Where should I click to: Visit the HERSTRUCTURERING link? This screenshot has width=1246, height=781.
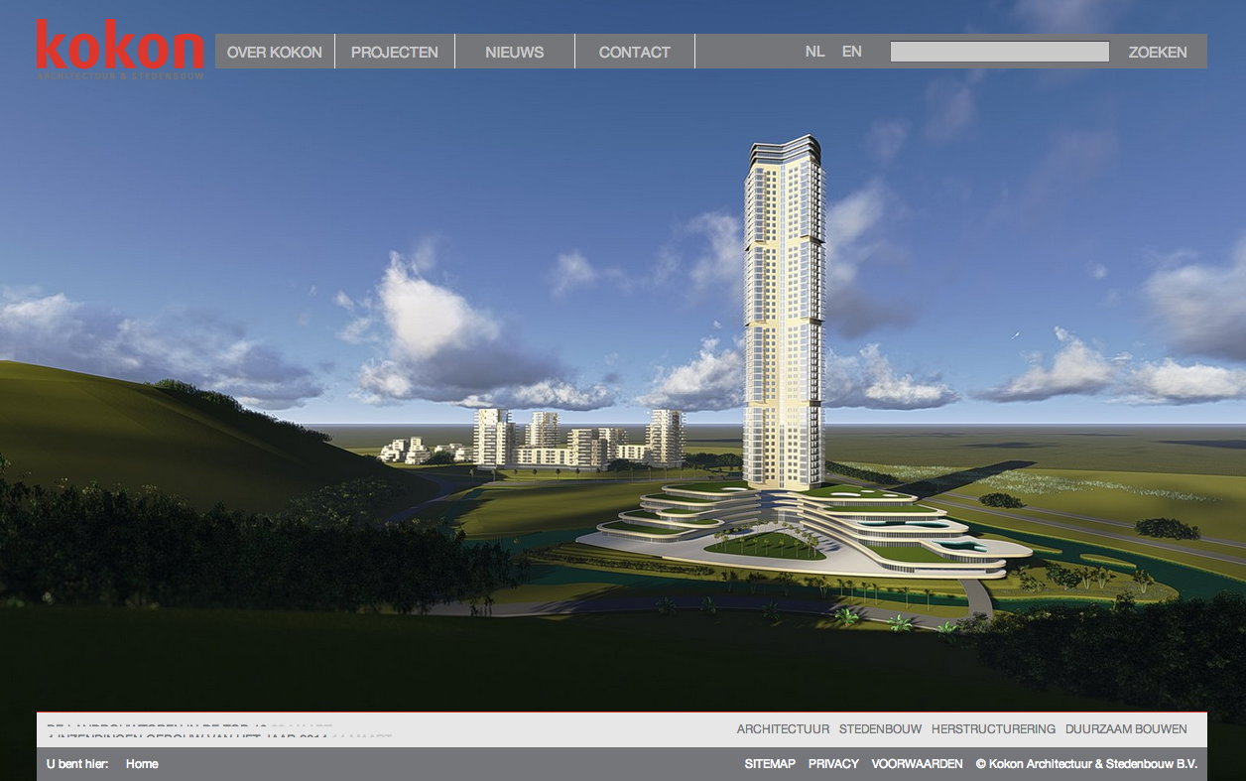pyautogui.click(x=993, y=729)
